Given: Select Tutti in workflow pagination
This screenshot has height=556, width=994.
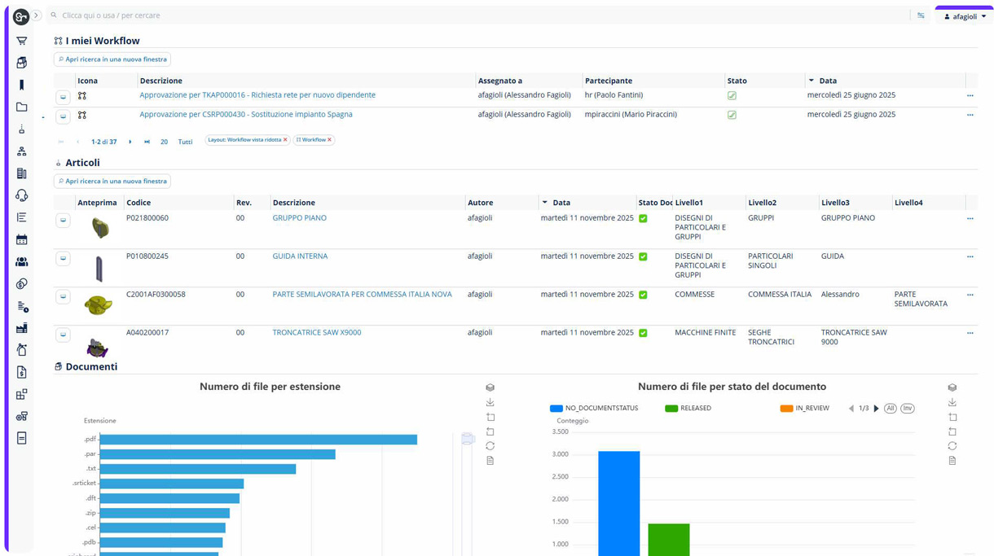Looking at the screenshot, I should click(x=185, y=142).
